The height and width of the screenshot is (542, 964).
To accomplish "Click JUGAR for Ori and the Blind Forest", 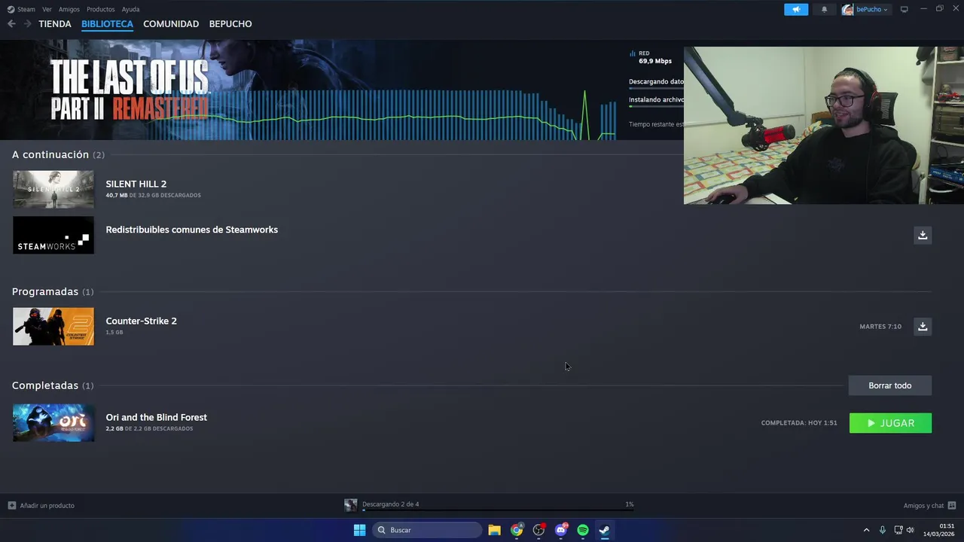I will (890, 423).
